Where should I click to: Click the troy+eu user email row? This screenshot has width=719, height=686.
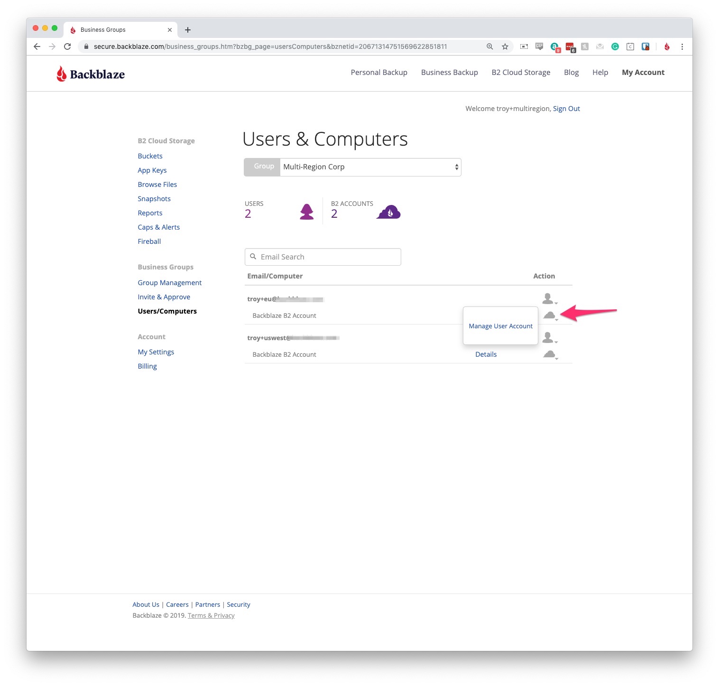point(286,299)
